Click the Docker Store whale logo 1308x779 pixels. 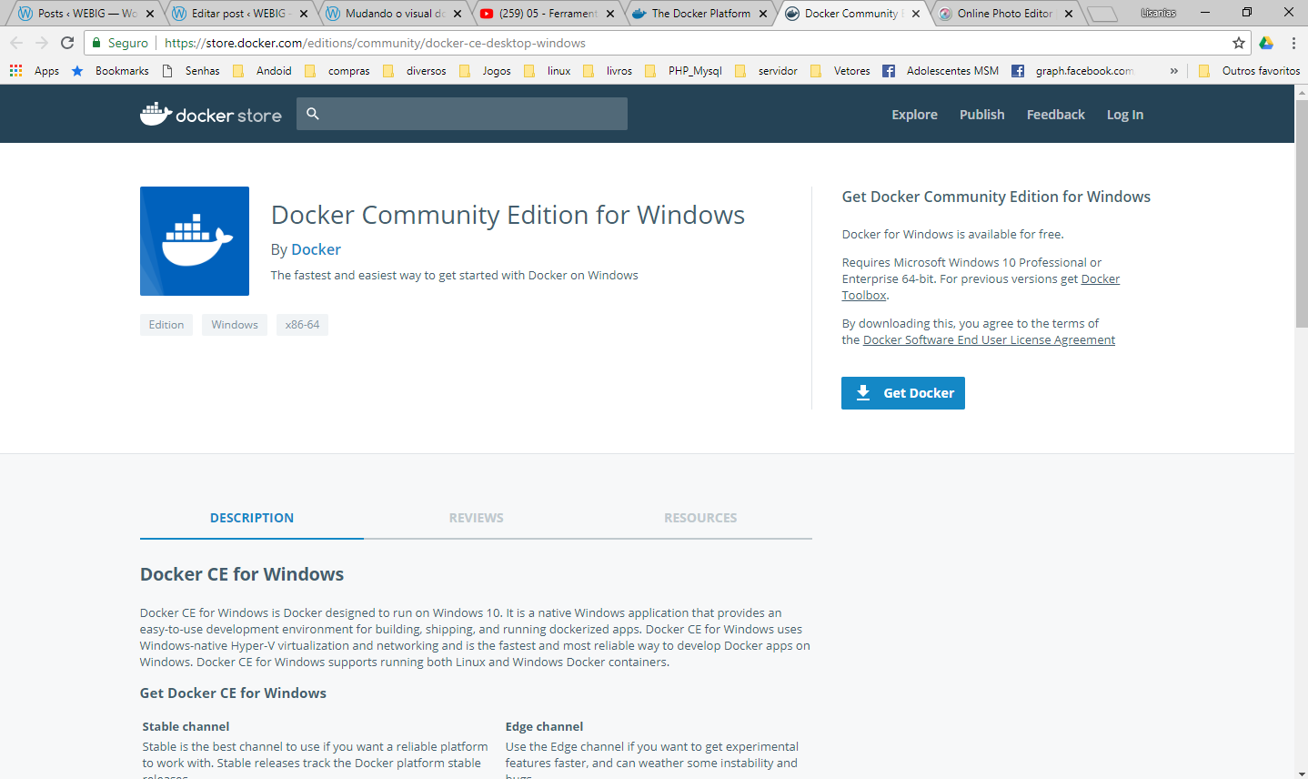(211, 114)
